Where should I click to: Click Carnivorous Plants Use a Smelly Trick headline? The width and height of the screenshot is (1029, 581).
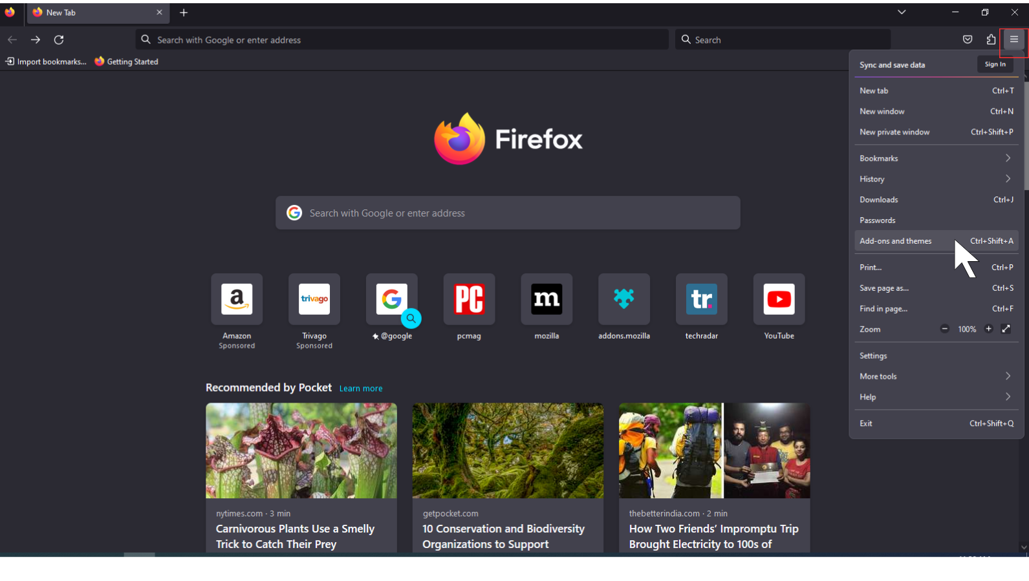pyautogui.click(x=295, y=536)
